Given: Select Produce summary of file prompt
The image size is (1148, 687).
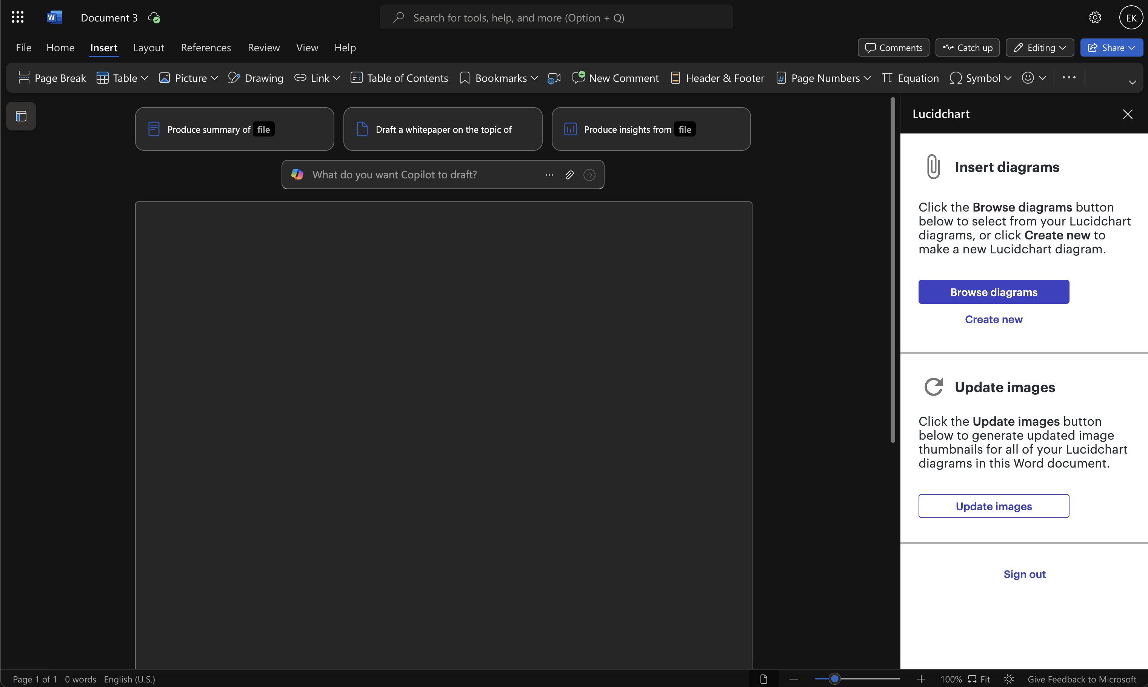Looking at the screenshot, I should point(234,129).
